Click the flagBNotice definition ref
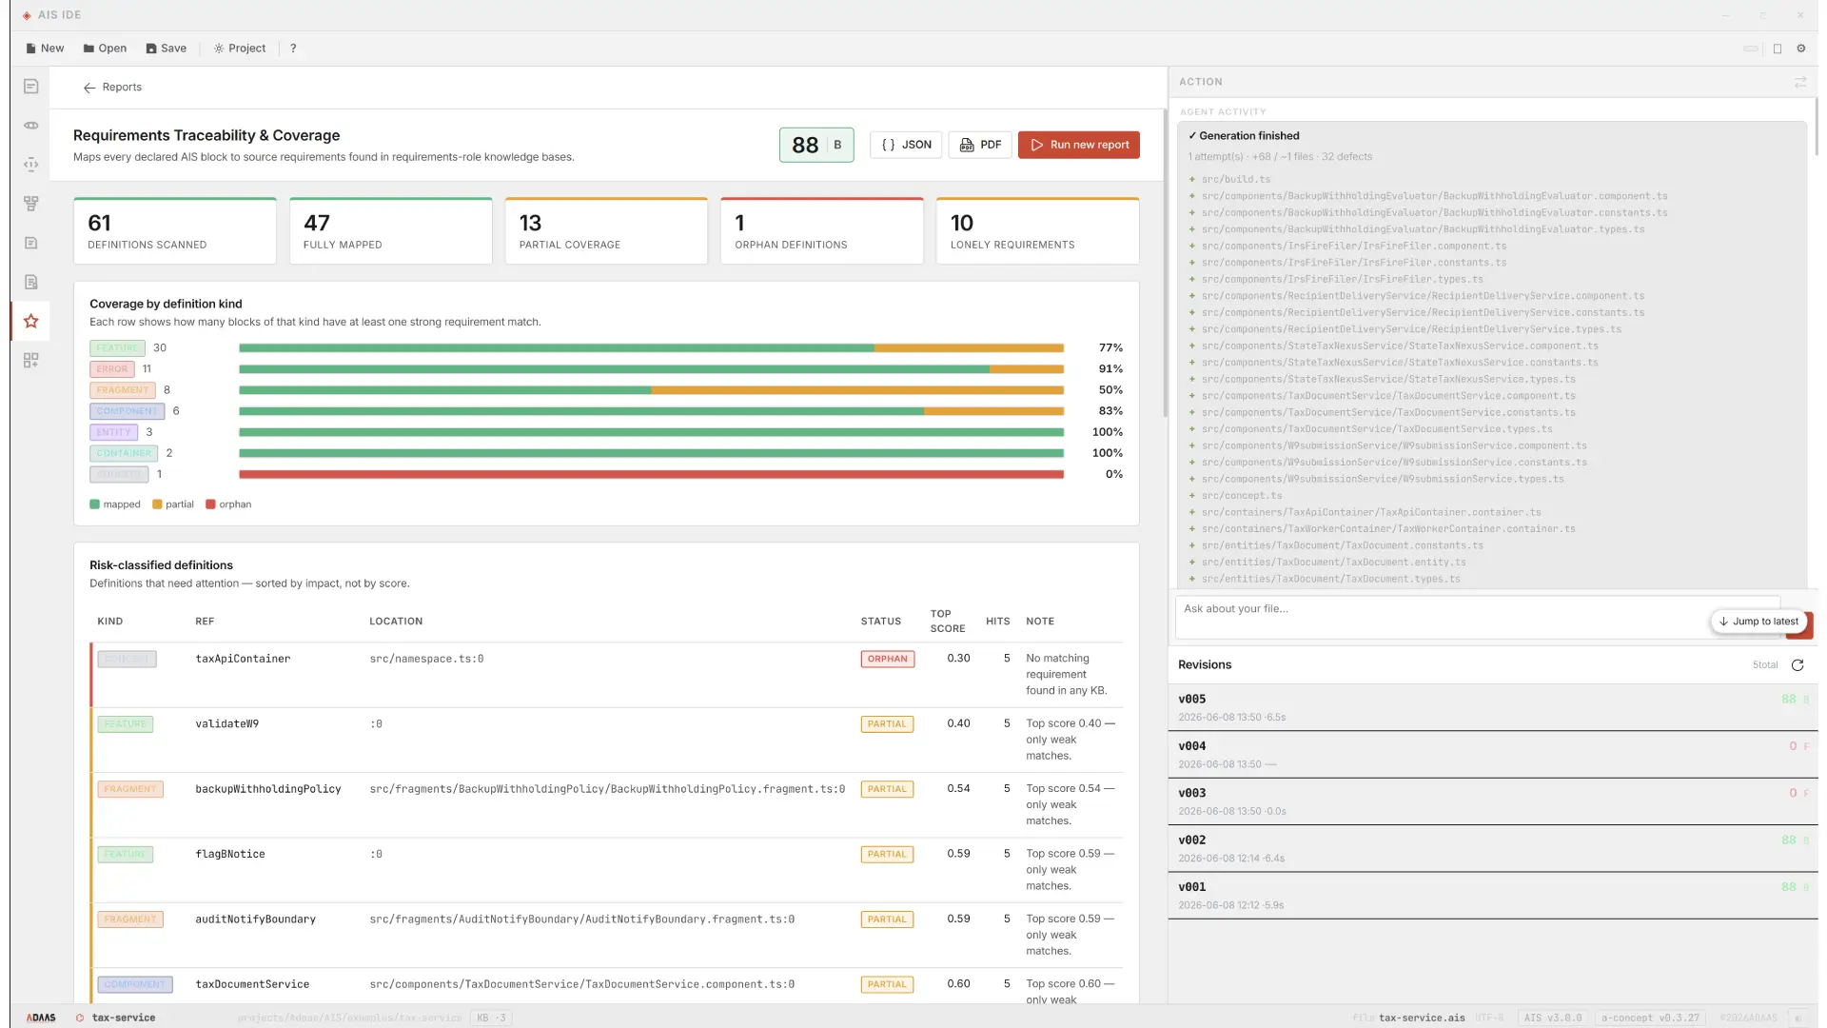The height and width of the screenshot is (1028, 1827). pyautogui.click(x=230, y=855)
